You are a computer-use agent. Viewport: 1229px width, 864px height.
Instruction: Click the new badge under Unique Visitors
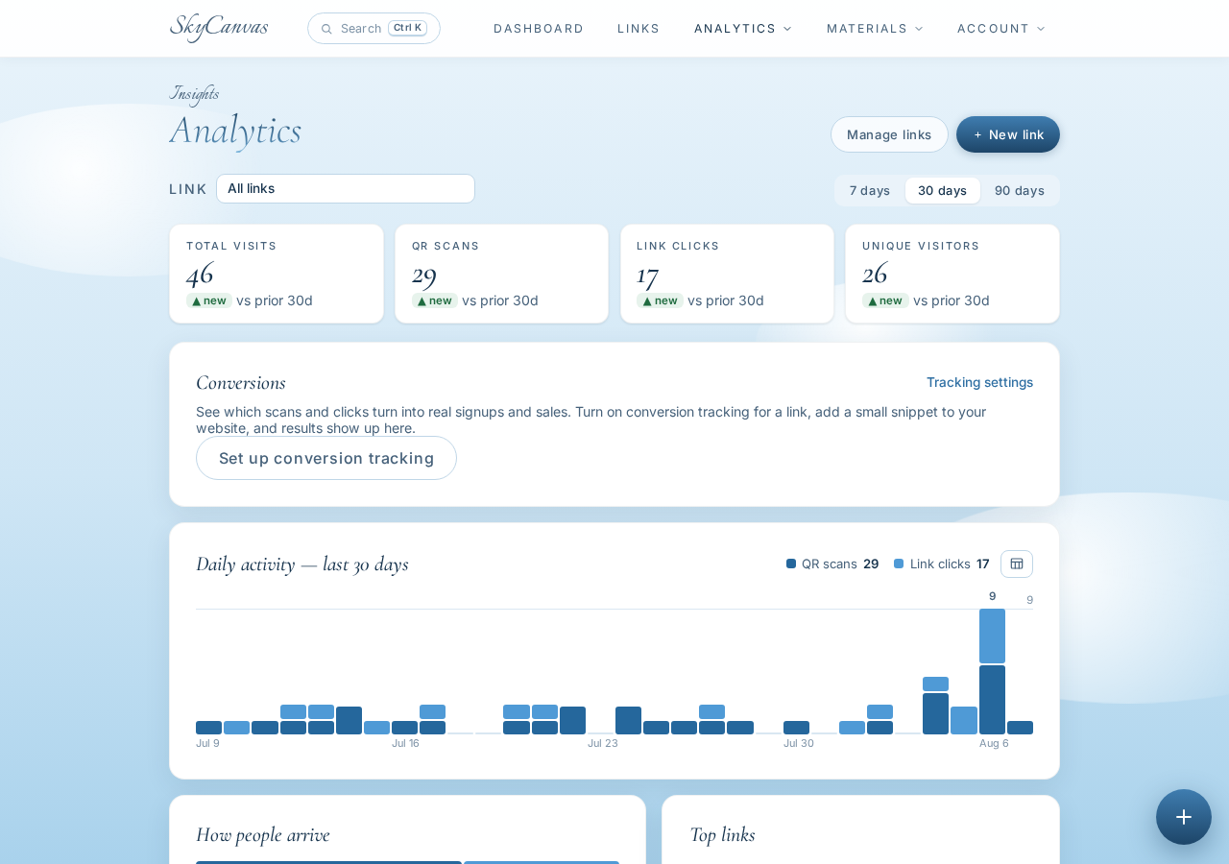pyautogui.click(x=885, y=300)
